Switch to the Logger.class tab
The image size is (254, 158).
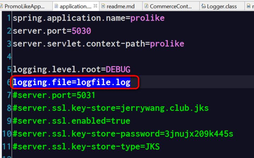click(222, 6)
